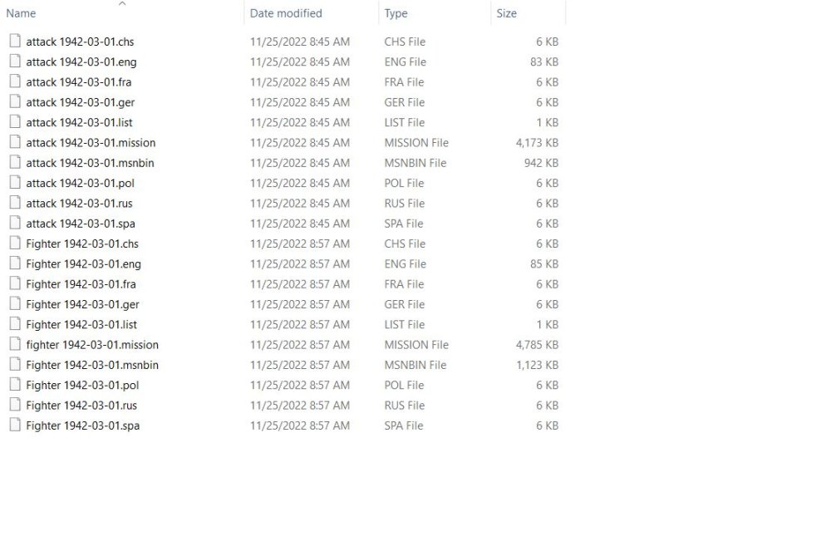Select file icon of attack 1942-03-01.list
Screen dimensions: 831x556
click(15, 121)
